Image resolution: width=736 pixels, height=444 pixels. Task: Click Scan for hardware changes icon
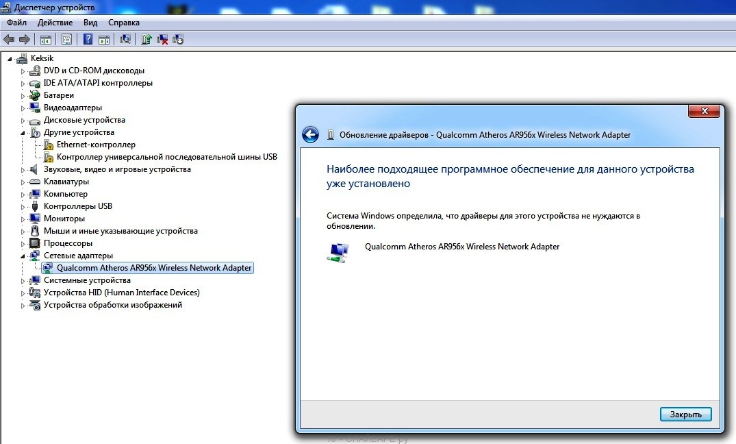click(125, 40)
